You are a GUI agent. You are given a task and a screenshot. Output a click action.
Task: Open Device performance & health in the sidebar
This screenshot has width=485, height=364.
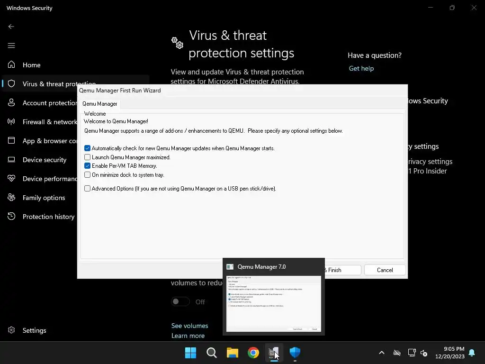[50, 179]
